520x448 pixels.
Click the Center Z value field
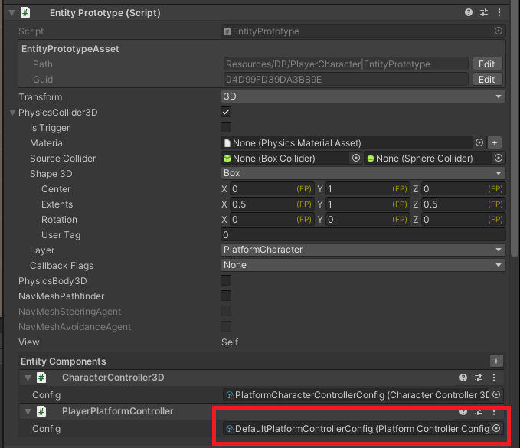pyautogui.click(x=463, y=189)
